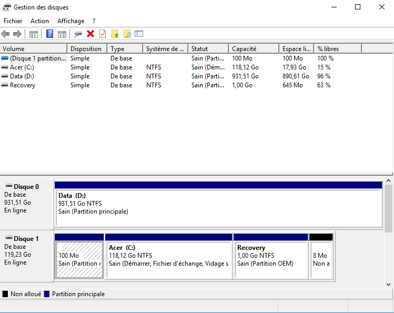This screenshot has height=313, width=394.
Task: Click the blue Partition principale legend swatch
Action: coord(47,294)
